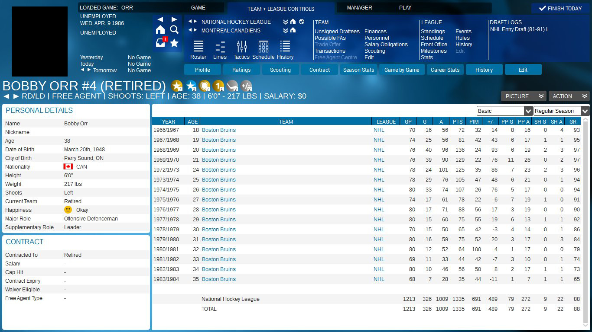Open the magnifying glass search icon

tap(174, 29)
